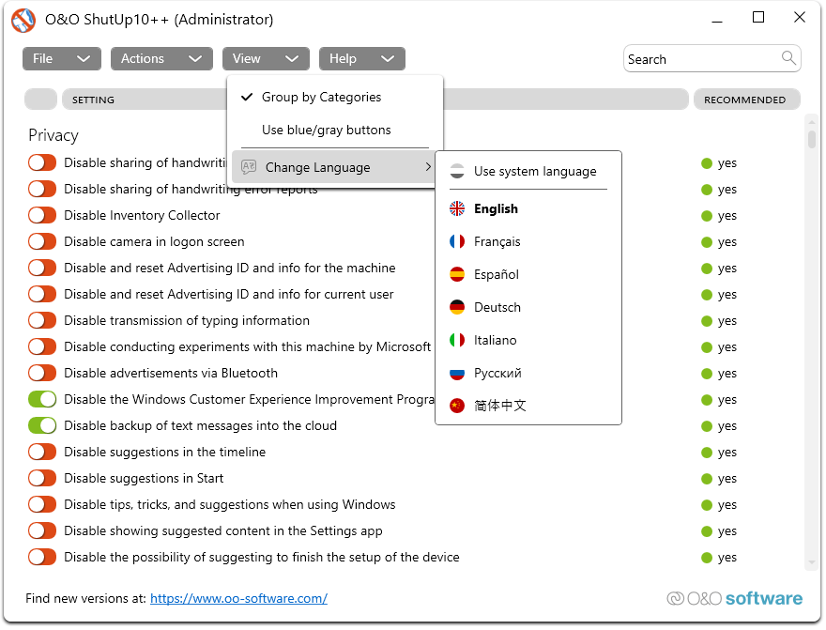Click the Recommended column header
The height and width of the screenshot is (630, 826).
tap(745, 100)
